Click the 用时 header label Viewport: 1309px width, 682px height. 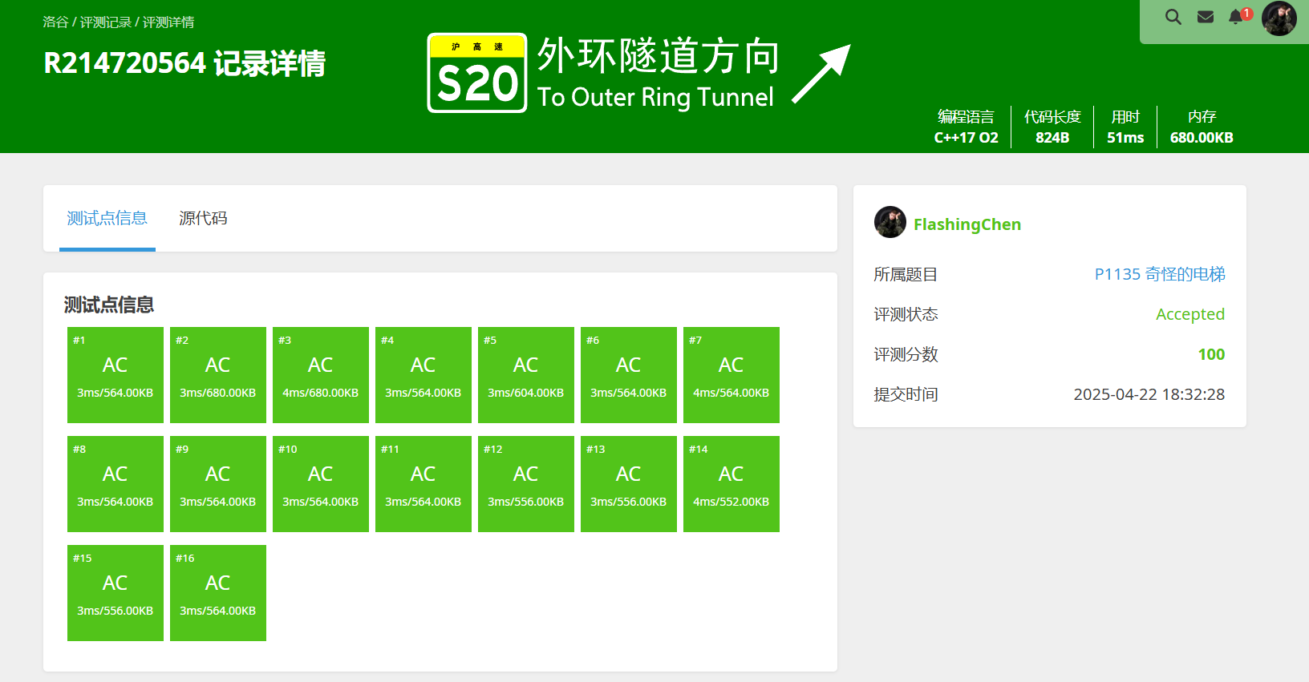pyautogui.click(x=1125, y=117)
